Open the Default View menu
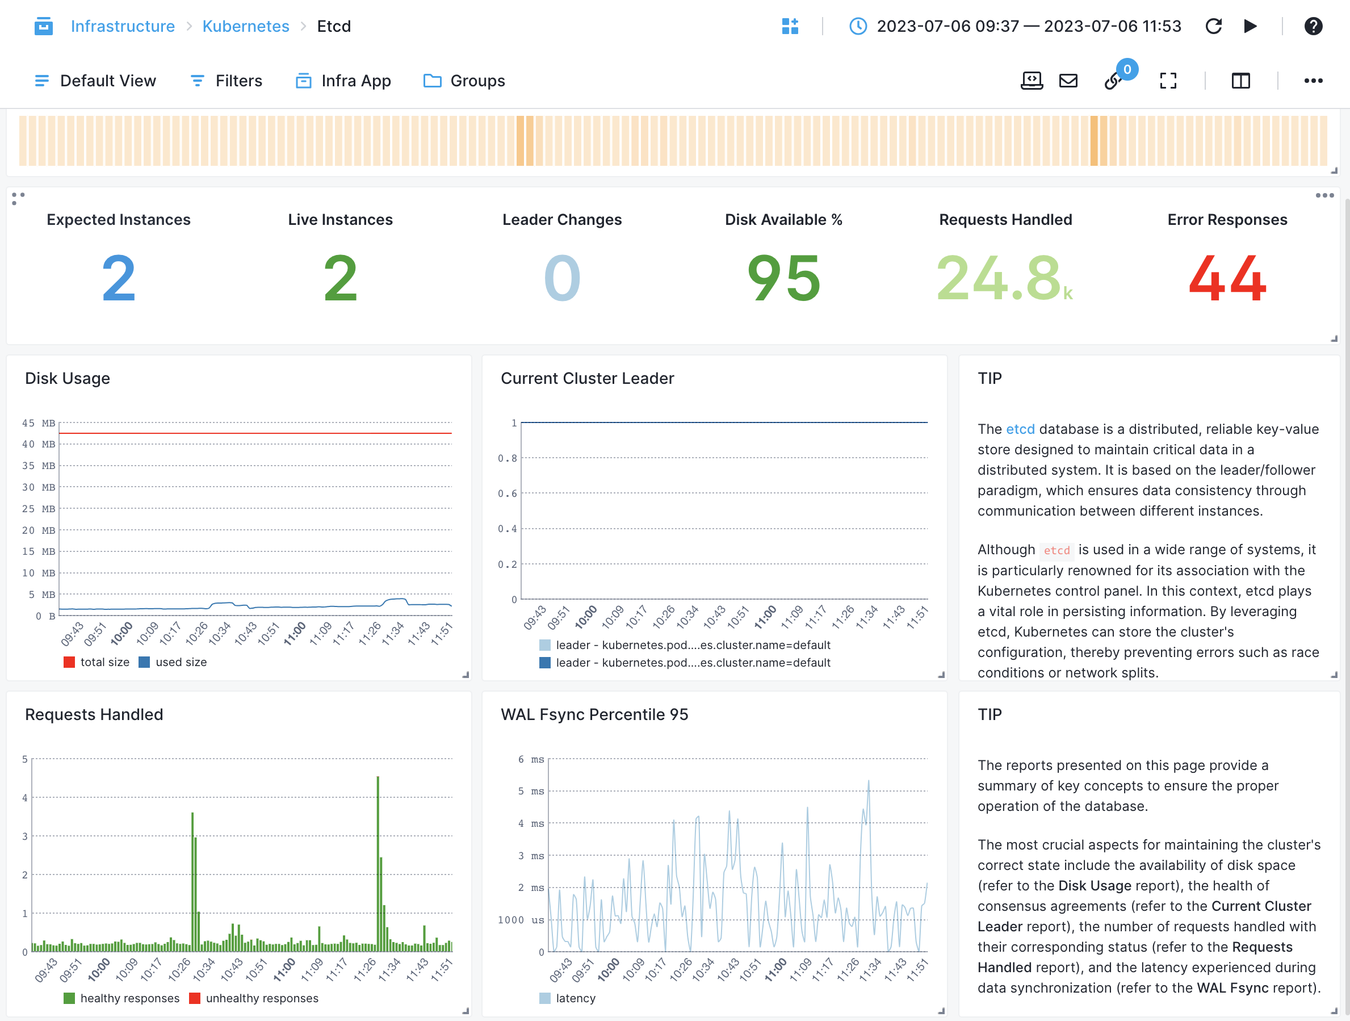 (x=95, y=81)
